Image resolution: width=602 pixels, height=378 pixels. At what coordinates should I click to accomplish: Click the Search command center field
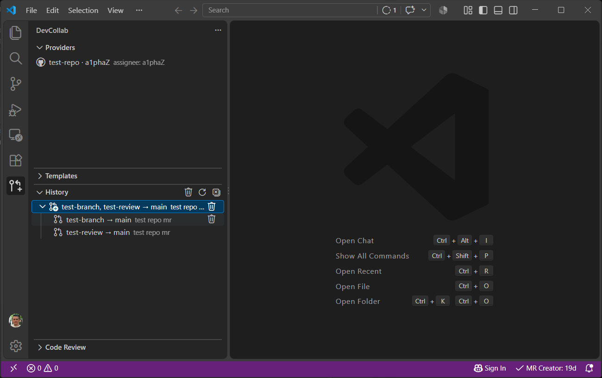[290, 10]
